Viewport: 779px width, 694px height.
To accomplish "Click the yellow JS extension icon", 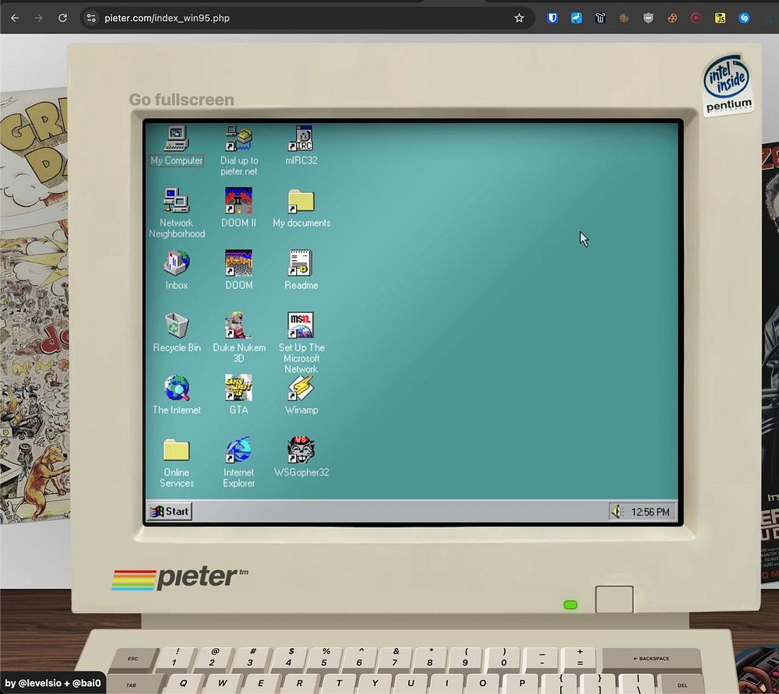I will pos(720,18).
